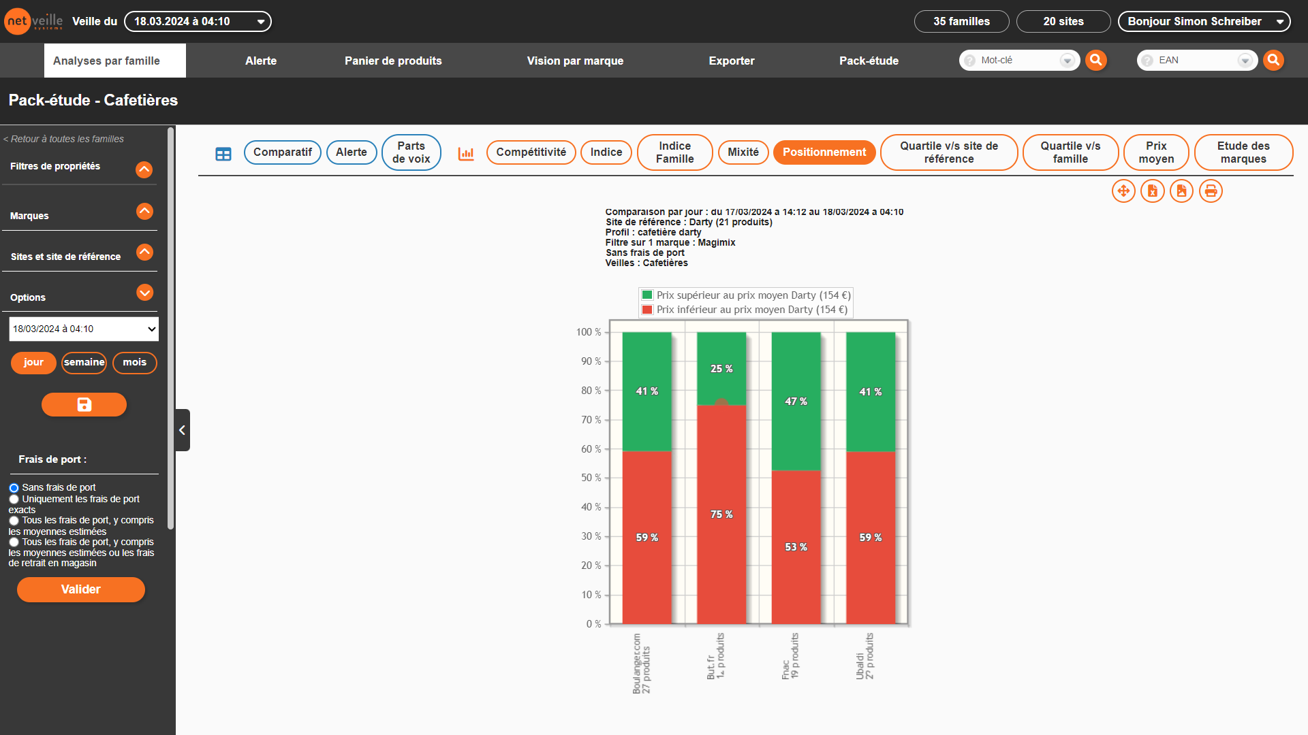Select Sans frais de port option
This screenshot has height=735, width=1308.
tap(14, 488)
